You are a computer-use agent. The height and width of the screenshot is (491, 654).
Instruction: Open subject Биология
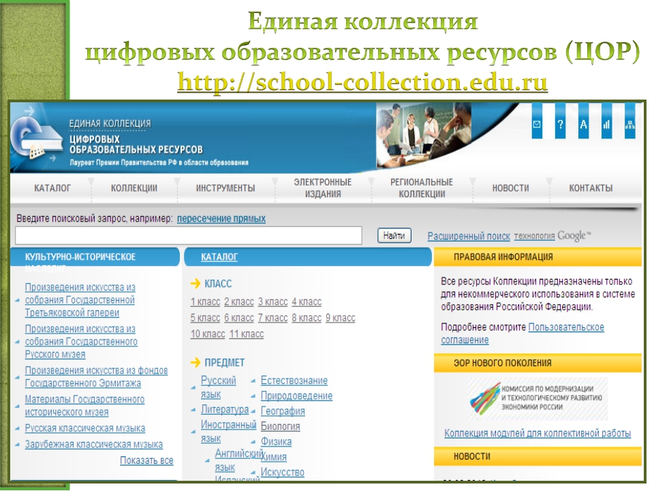click(x=280, y=426)
